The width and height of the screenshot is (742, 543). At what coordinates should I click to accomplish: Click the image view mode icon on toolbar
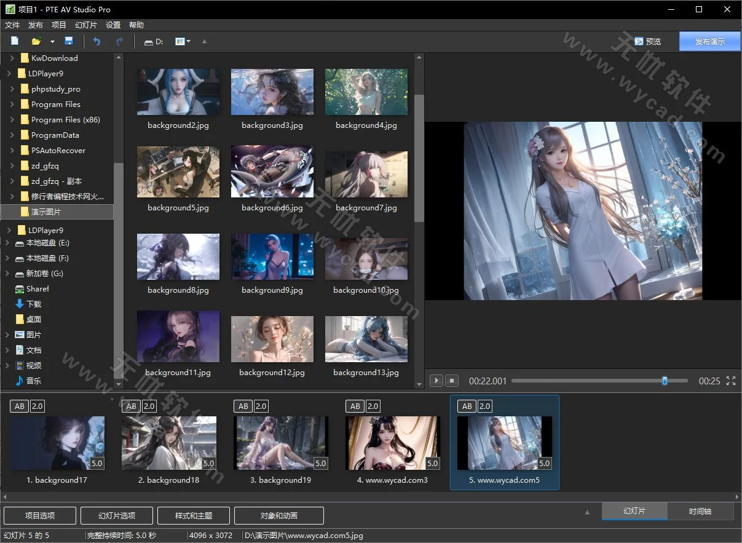pos(180,41)
